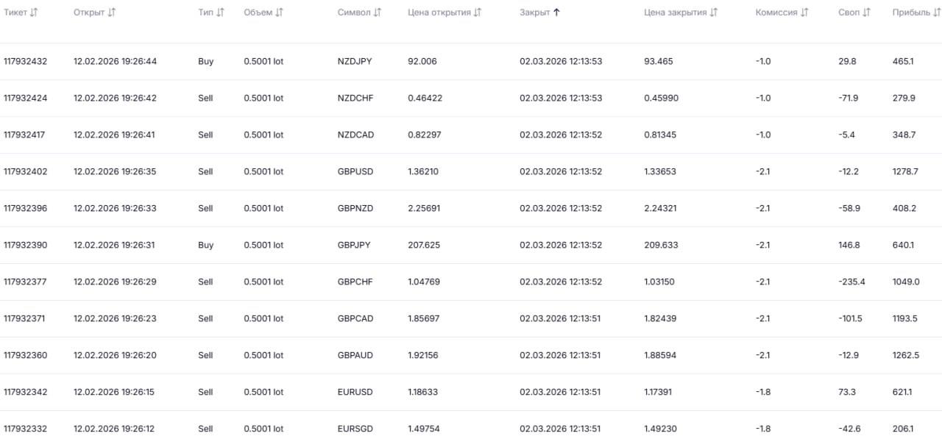Click the sort arrows next to Своп

(x=866, y=12)
